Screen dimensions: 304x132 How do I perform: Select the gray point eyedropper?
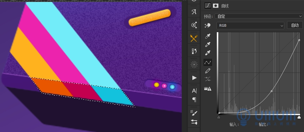click(208, 44)
